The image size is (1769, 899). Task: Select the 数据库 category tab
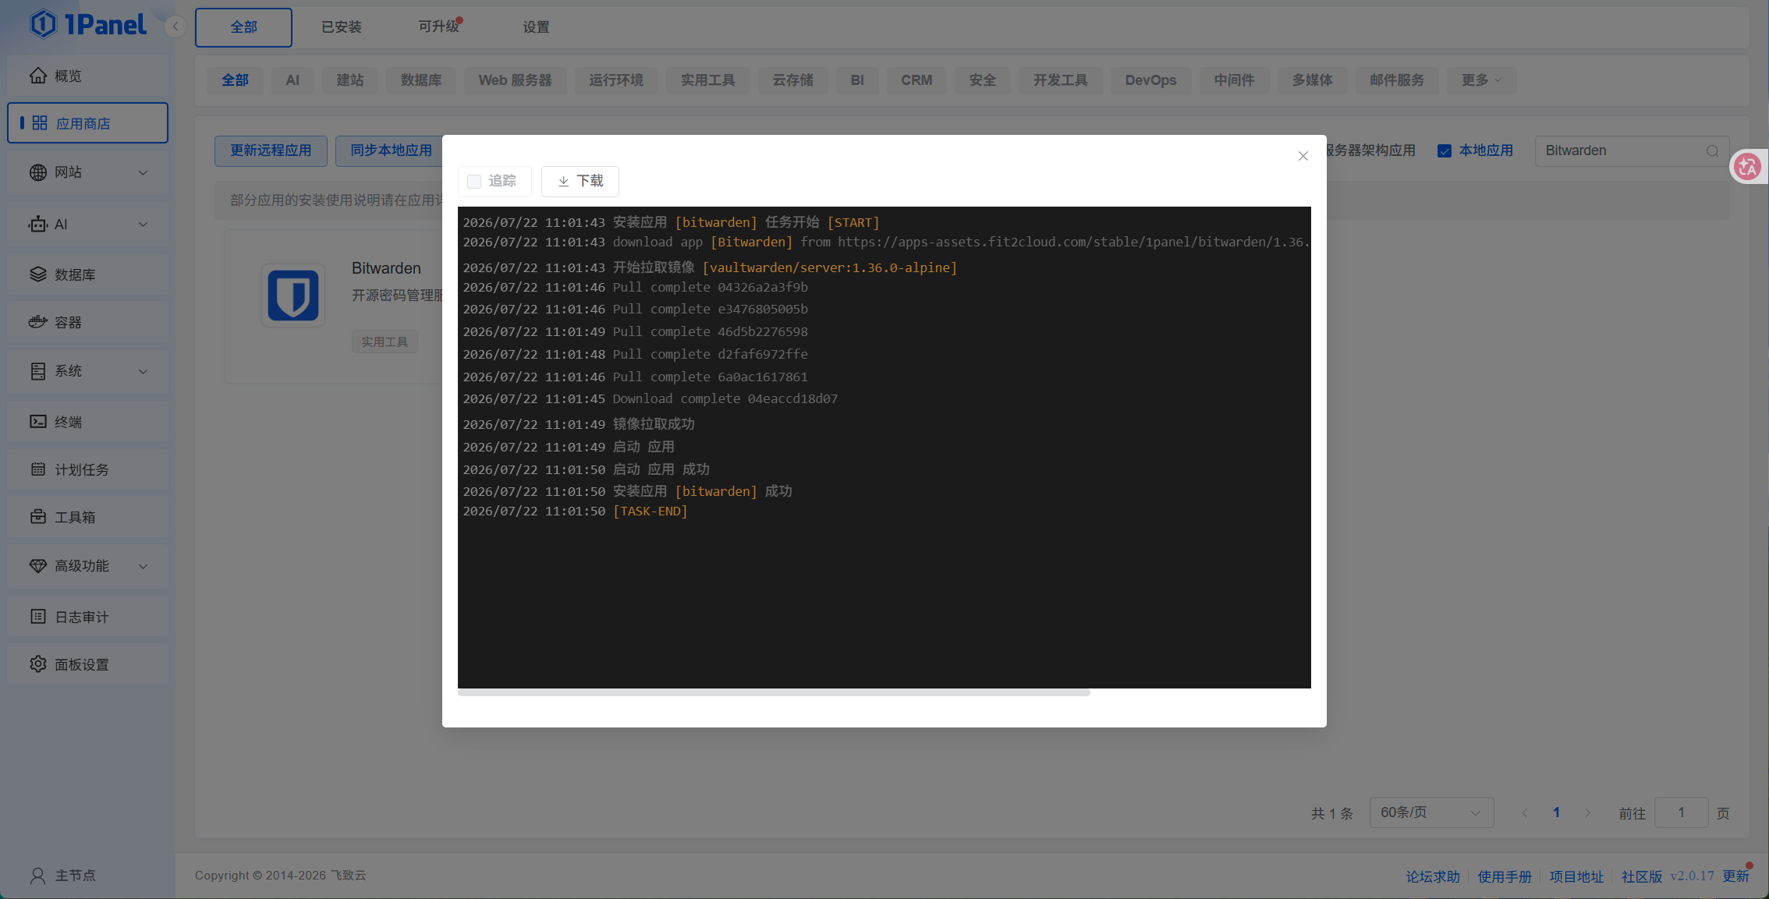tap(421, 80)
